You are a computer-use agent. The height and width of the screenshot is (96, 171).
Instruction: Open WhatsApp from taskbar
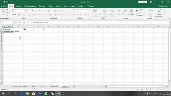pos(46,94)
